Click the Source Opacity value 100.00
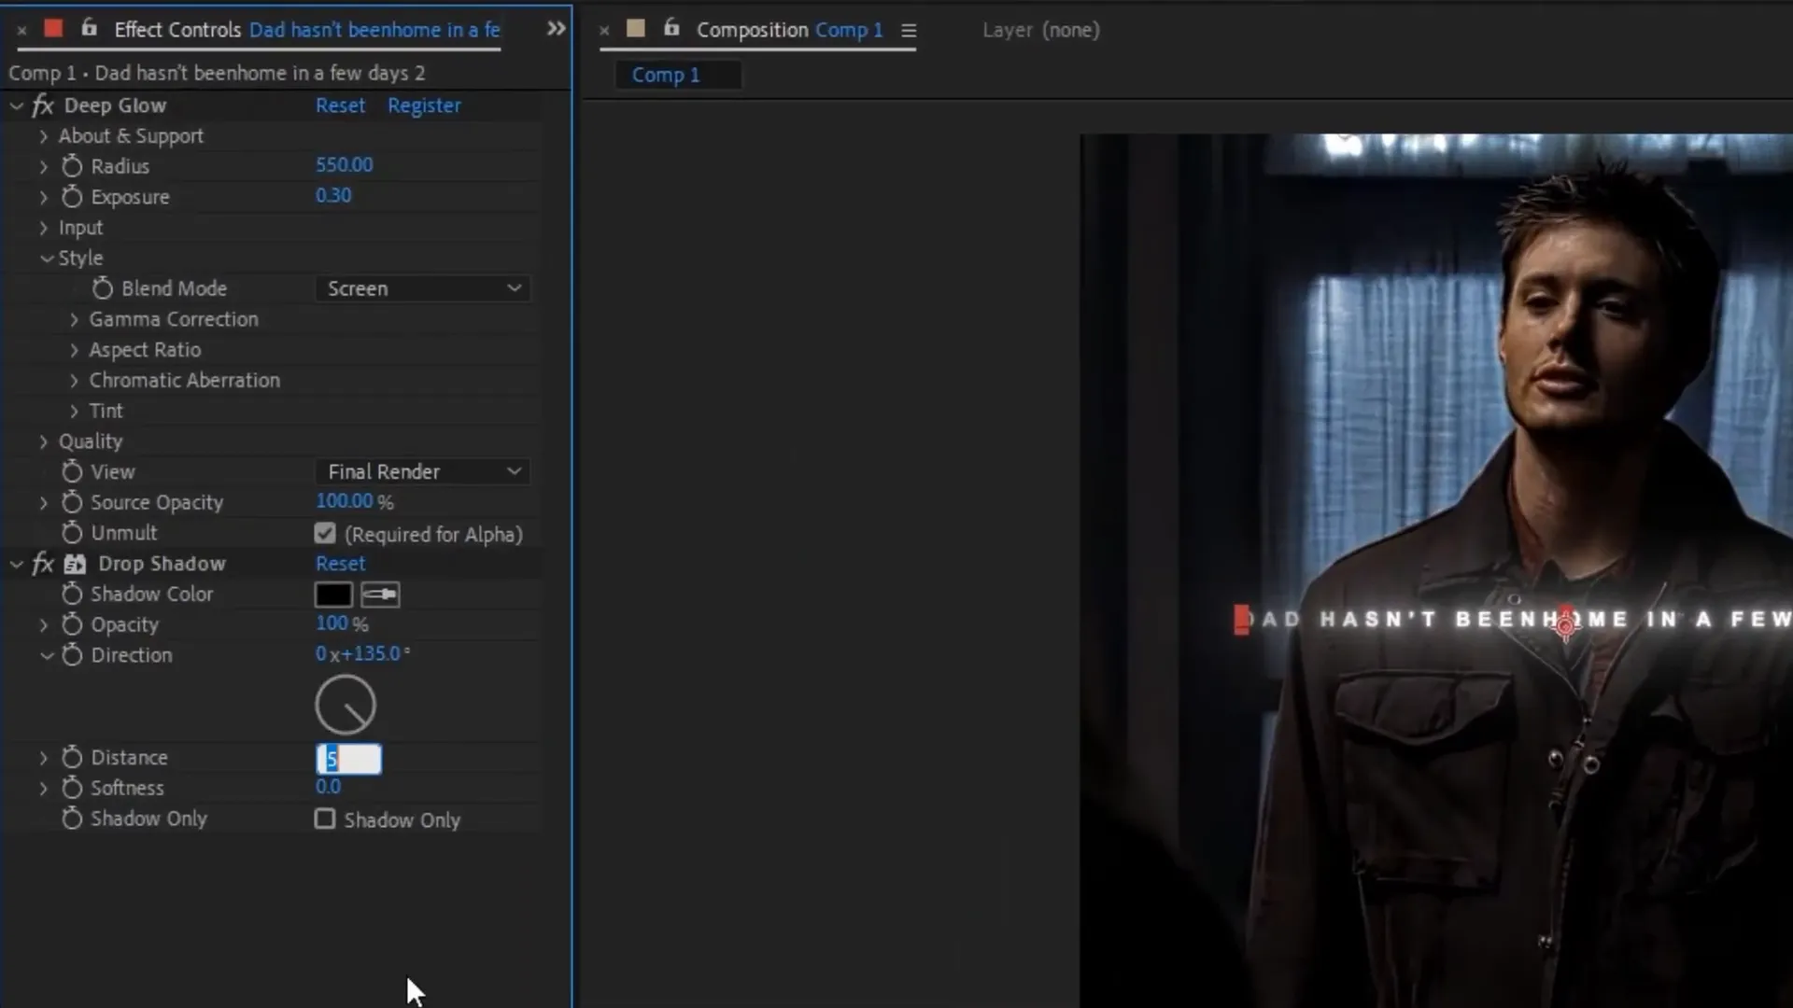The height and width of the screenshot is (1008, 1793). click(x=344, y=501)
